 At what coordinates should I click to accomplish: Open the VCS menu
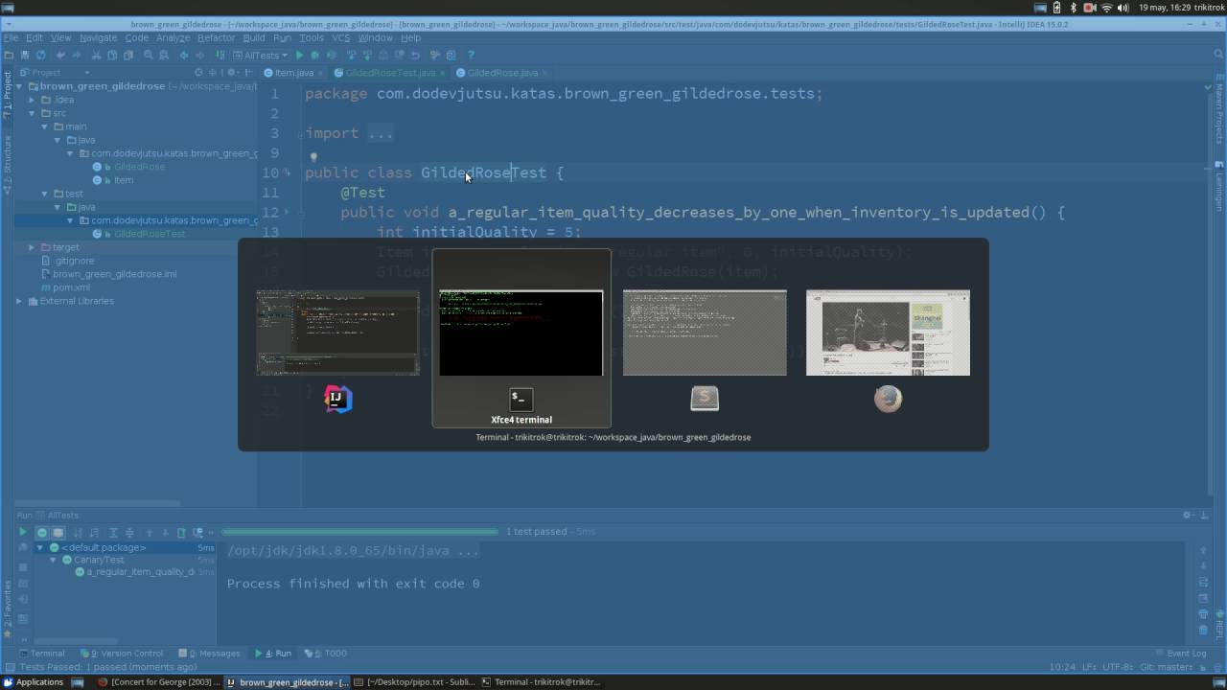[340, 37]
